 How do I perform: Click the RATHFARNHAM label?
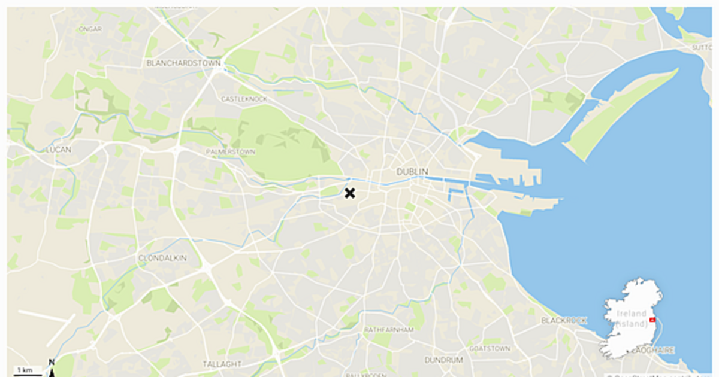click(389, 330)
